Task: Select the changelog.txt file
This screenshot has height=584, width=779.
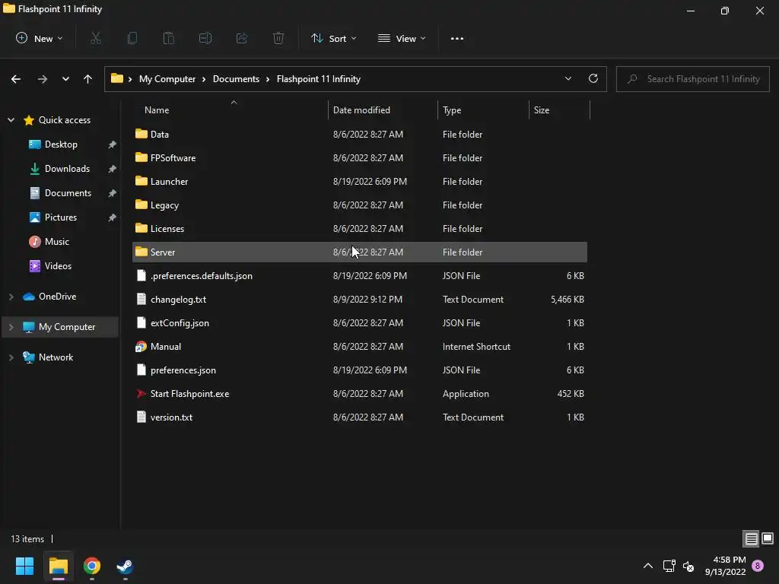Action: [360, 300]
